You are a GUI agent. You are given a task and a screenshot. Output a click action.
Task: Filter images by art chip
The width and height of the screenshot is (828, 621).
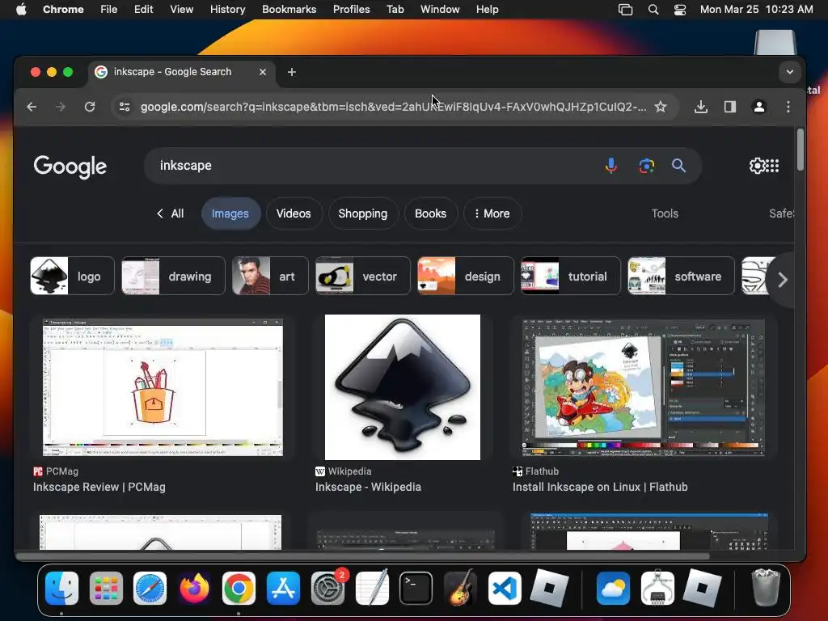[x=270, y=276]
